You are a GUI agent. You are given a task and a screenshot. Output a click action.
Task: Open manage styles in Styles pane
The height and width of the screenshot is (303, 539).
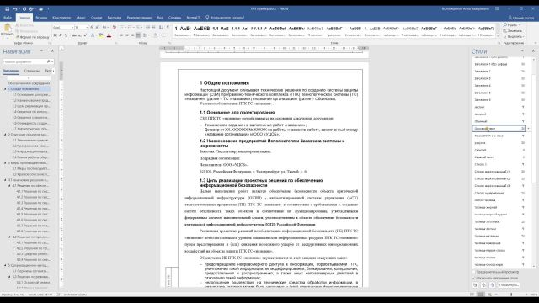(x=492, y=285)
